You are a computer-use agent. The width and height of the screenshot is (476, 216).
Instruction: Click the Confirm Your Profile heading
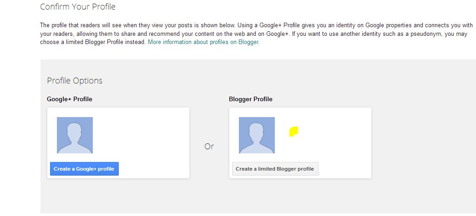78,7
